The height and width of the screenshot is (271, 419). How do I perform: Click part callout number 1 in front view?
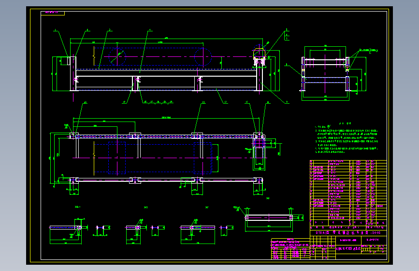tap(55, 30)
